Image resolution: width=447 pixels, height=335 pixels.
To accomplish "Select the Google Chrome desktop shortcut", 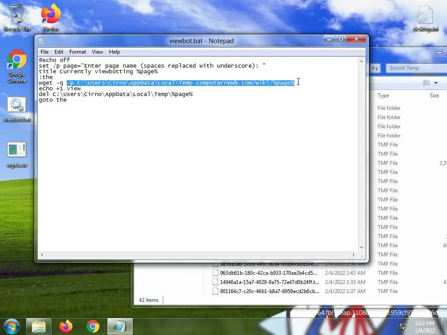I will [17, 66].
